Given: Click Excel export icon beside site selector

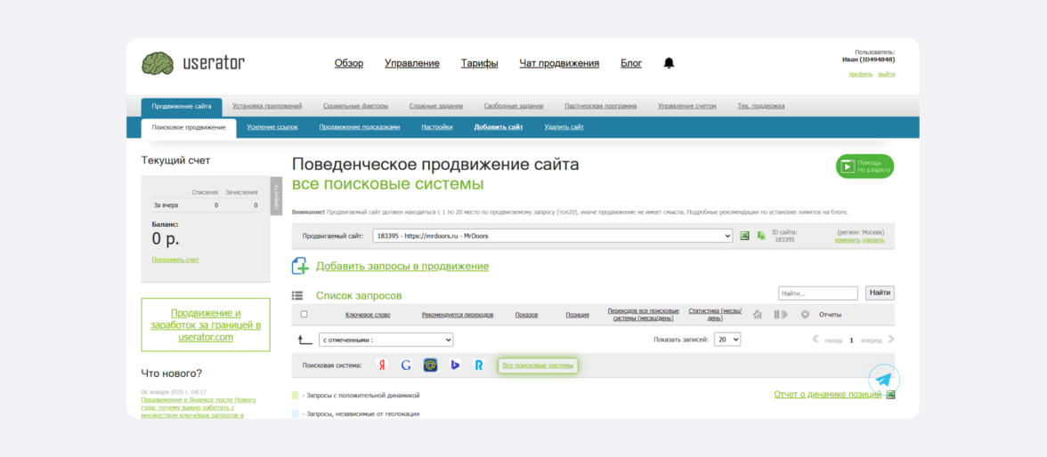Looking at the screenshot, I should (x=744, y=236).
